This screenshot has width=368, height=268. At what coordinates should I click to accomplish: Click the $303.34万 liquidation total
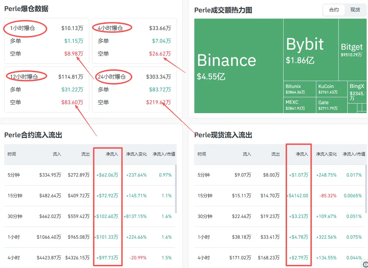pyautogui.click(x=159, y=77)
